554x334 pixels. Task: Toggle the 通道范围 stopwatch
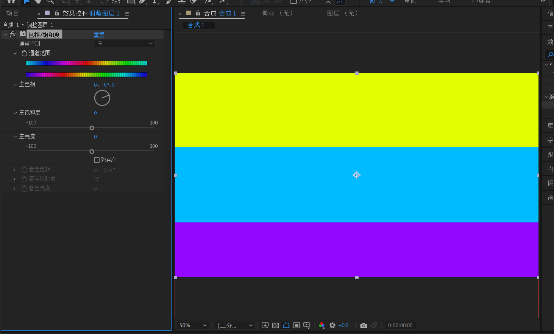tap(24, 53)
